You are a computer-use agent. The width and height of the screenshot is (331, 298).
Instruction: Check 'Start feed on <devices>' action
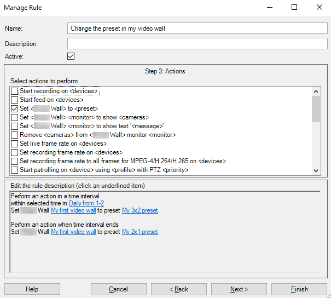15,100
